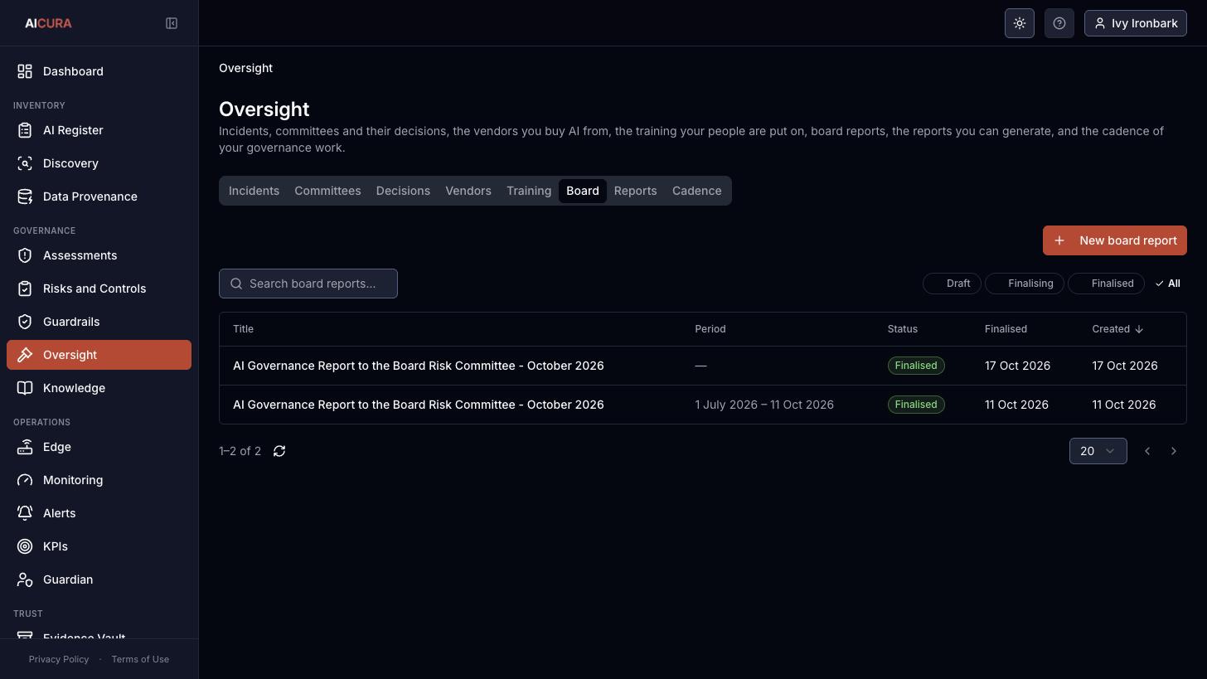Click the Data Provenance database icon
The image size is (1207, 679).
tap(25, 196)
